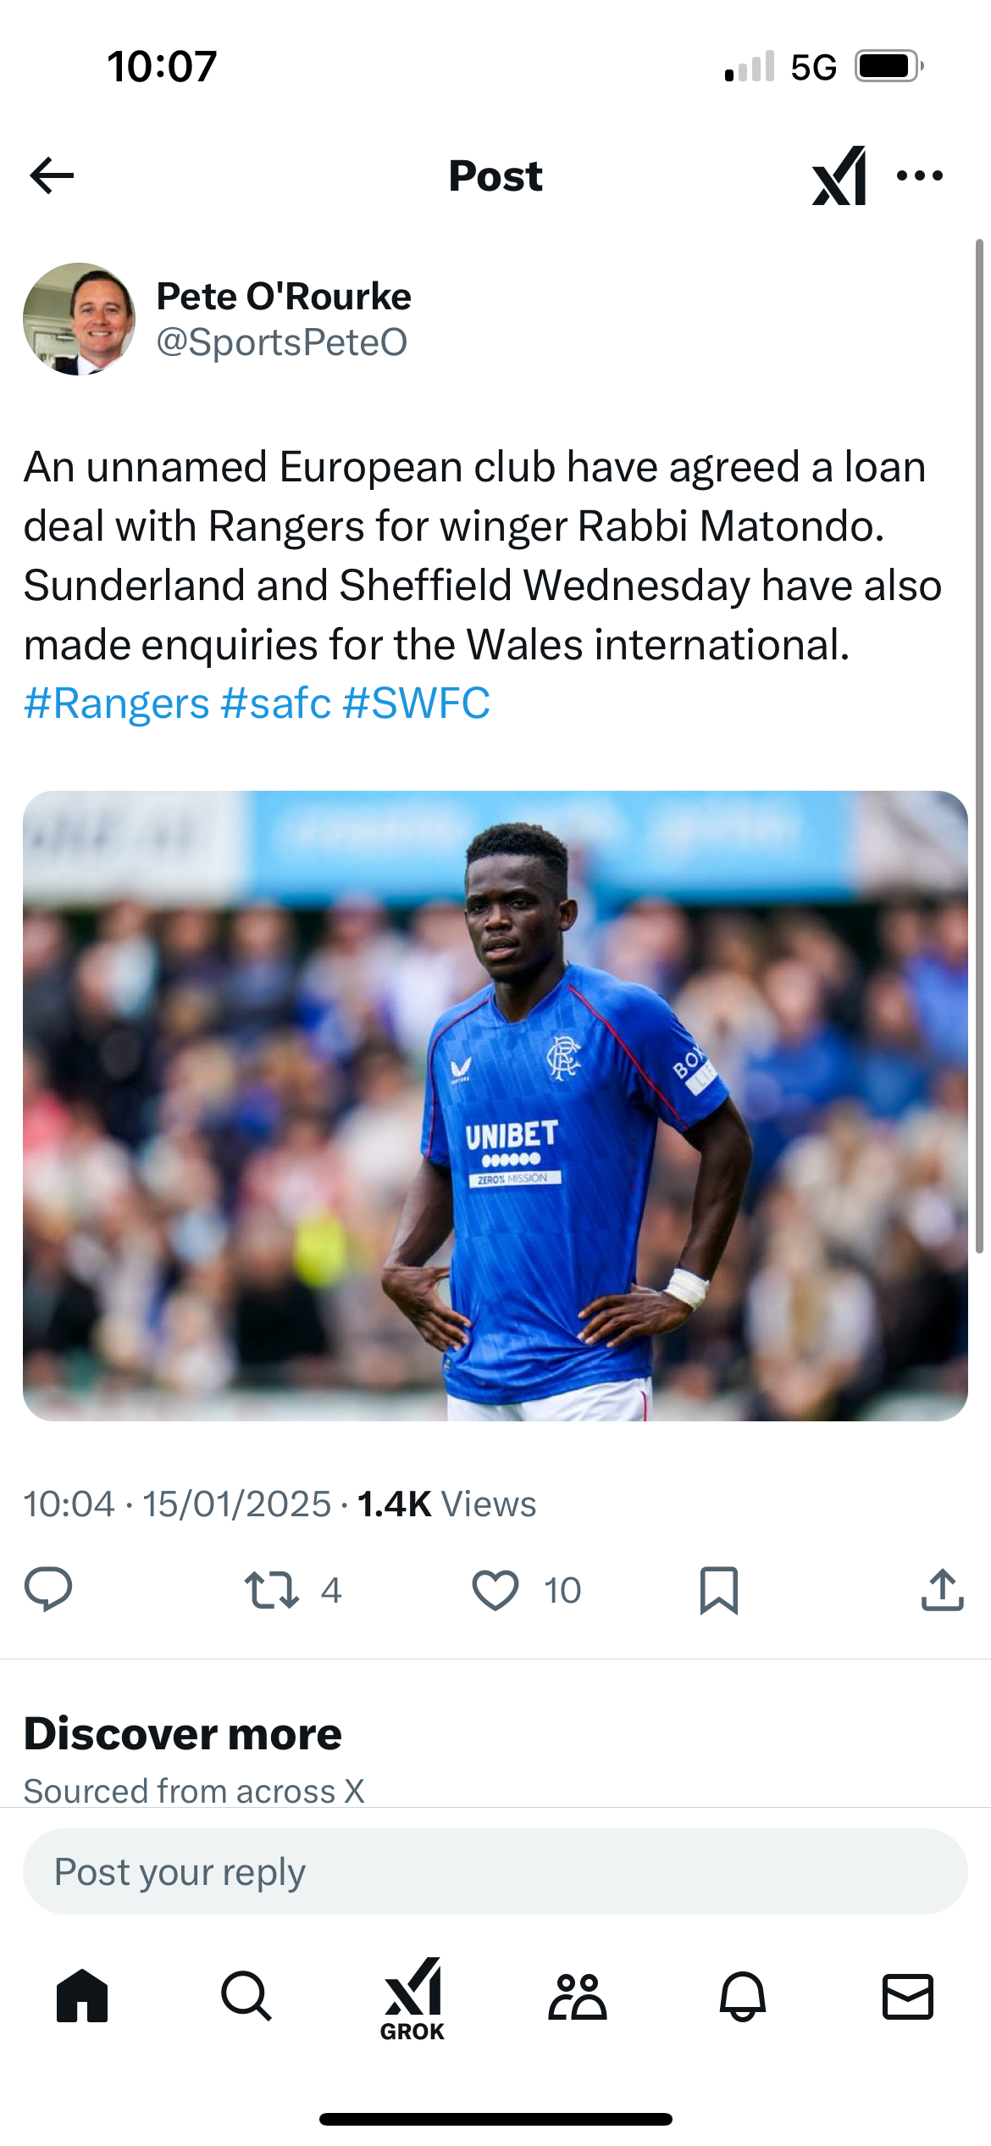Open the attached footballer photo
Viewport: 991px width, 2146px height.
[495, 1105]
